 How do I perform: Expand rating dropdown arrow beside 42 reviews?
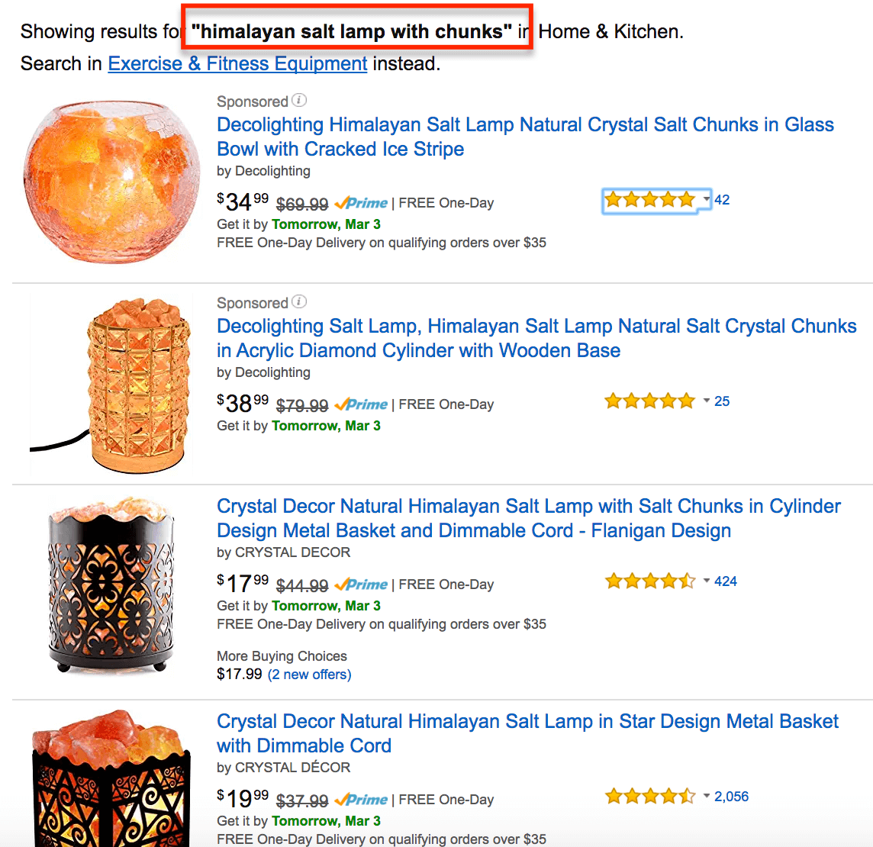tap(707, 200)
